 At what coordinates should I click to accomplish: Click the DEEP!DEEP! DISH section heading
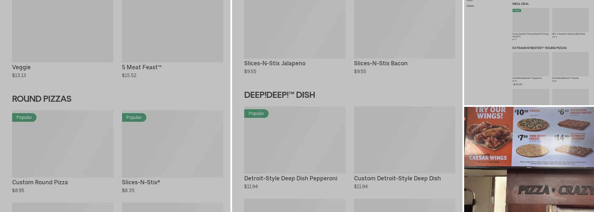[280, 95]
